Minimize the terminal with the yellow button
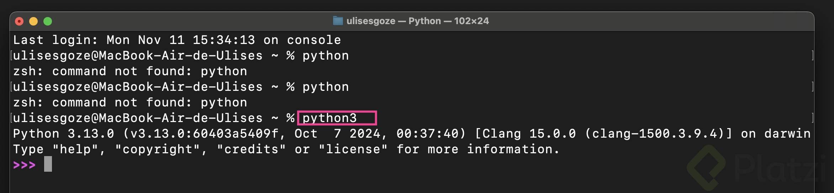 (x=33, y=22)
